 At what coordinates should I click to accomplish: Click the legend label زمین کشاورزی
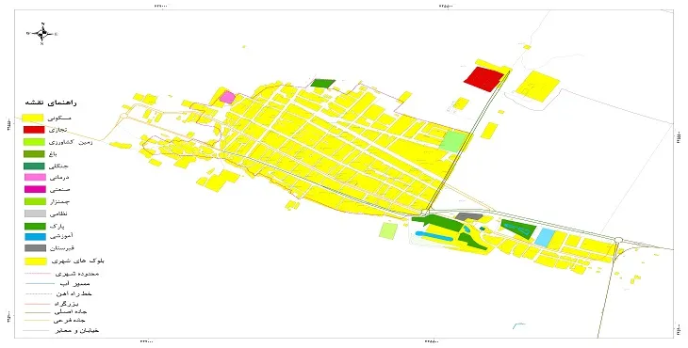[70, 142]
